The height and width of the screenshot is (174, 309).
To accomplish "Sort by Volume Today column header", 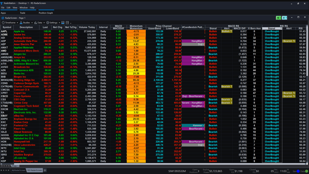I will click(87, 27).
